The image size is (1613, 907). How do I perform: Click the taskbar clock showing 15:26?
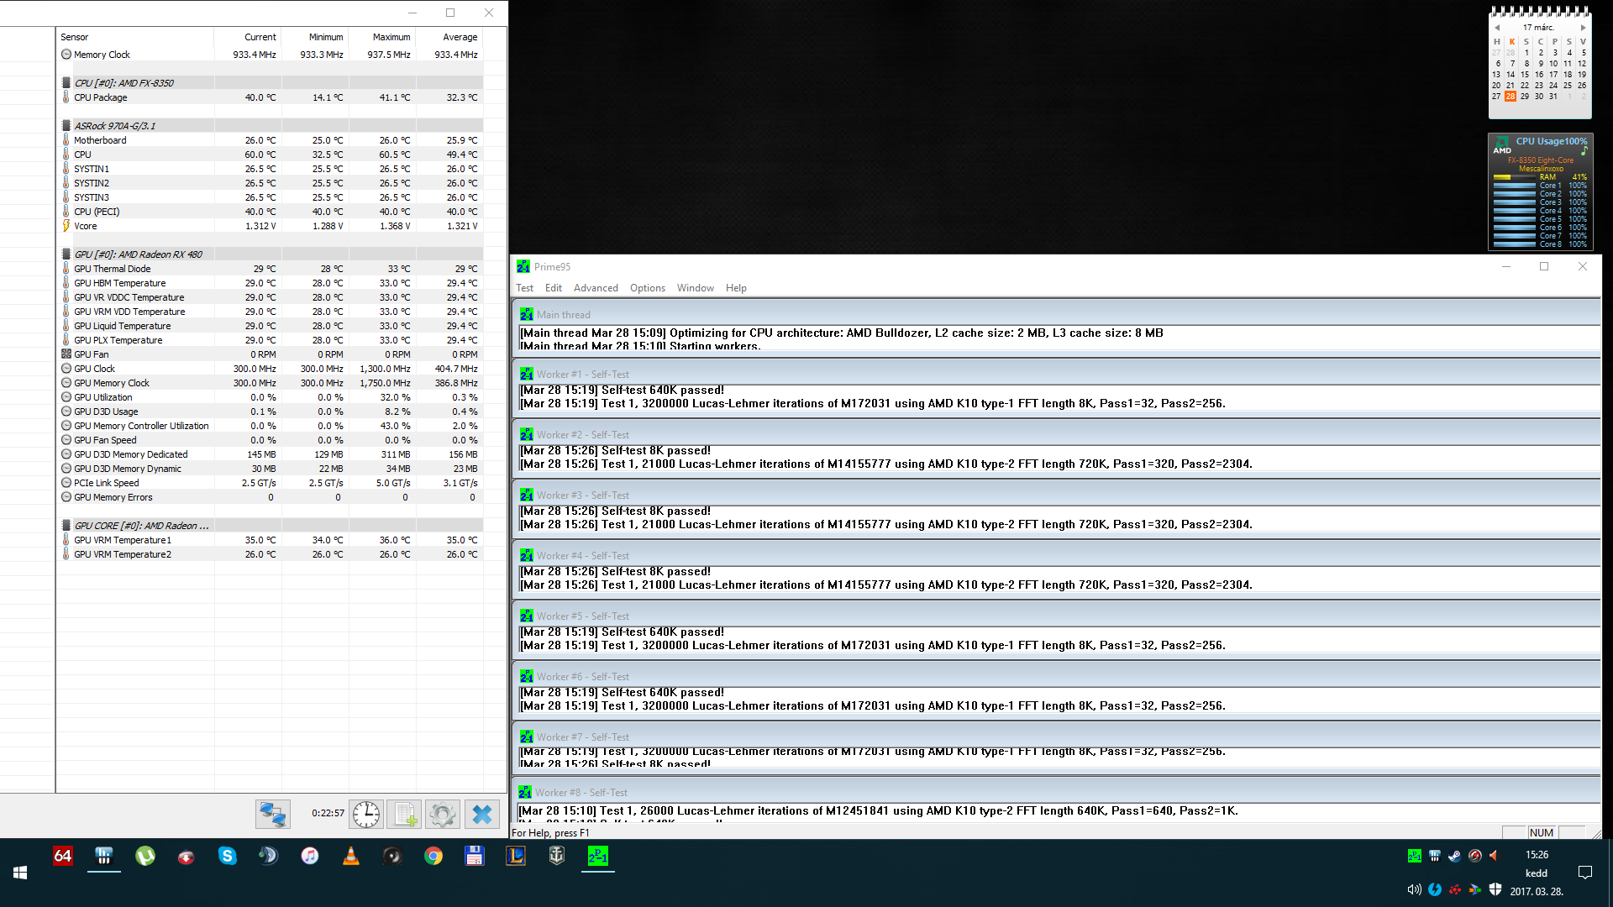[x=1537, y=855]
